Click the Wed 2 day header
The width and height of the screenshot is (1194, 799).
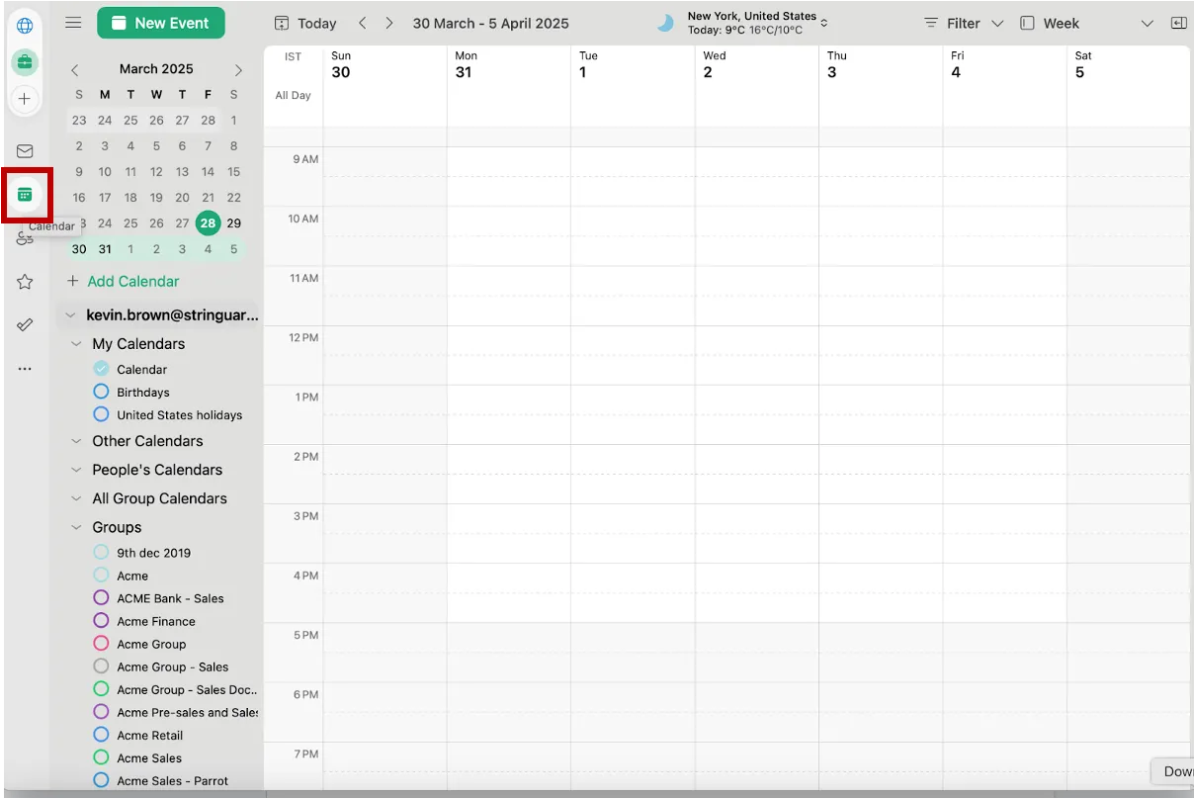tap(714, 64)
